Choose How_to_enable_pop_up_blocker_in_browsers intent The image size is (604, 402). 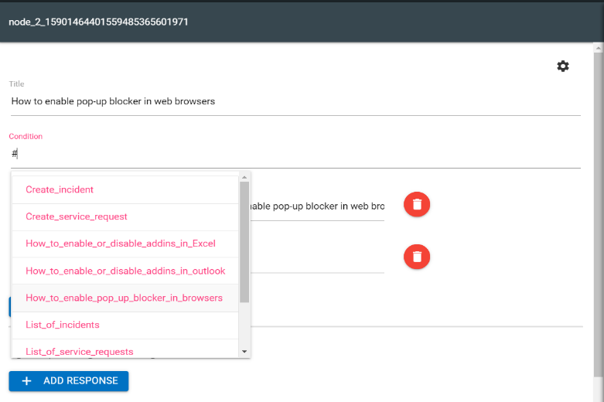pyautogui.click(x=124, y=298)
